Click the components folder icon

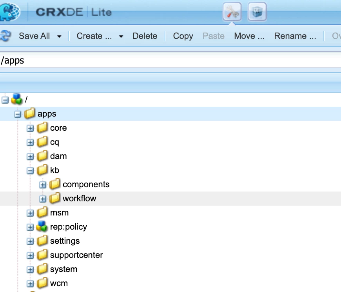[55, 184]
